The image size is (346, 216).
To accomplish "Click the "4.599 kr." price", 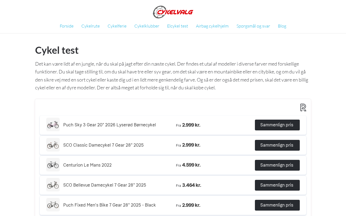I will tap(191, 165).
